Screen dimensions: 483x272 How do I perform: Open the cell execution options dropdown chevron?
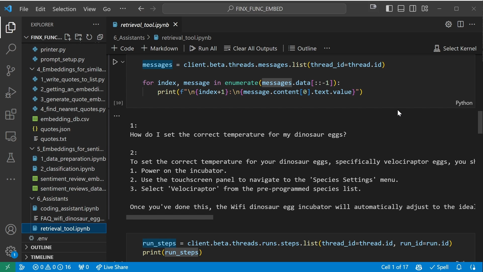(122, 62)
